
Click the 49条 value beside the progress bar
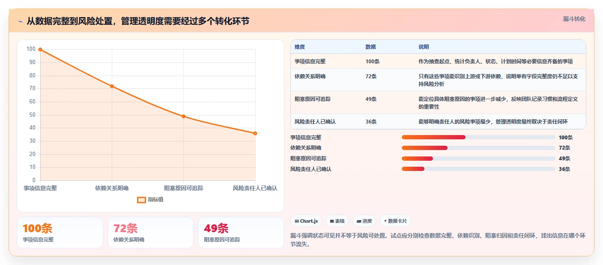pyautogui.click(x=564, y=159)
